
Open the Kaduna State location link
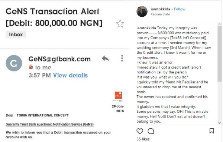tap(160, 14)
